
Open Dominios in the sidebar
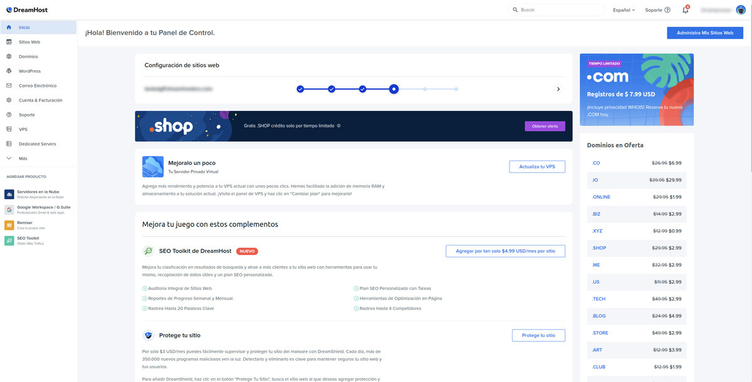[28, 56]
